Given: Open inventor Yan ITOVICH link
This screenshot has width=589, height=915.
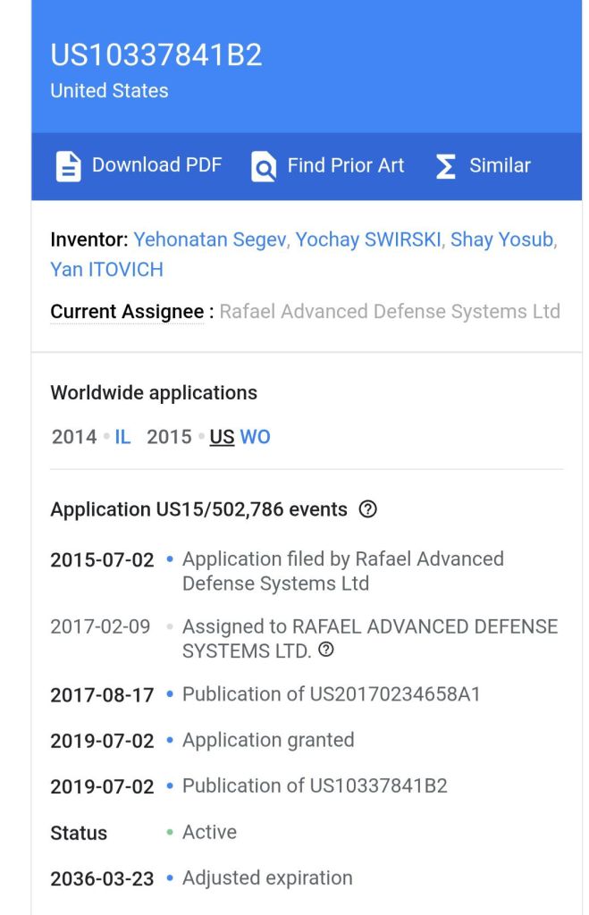Looking at the screenshot, I should tap(106, 269).
